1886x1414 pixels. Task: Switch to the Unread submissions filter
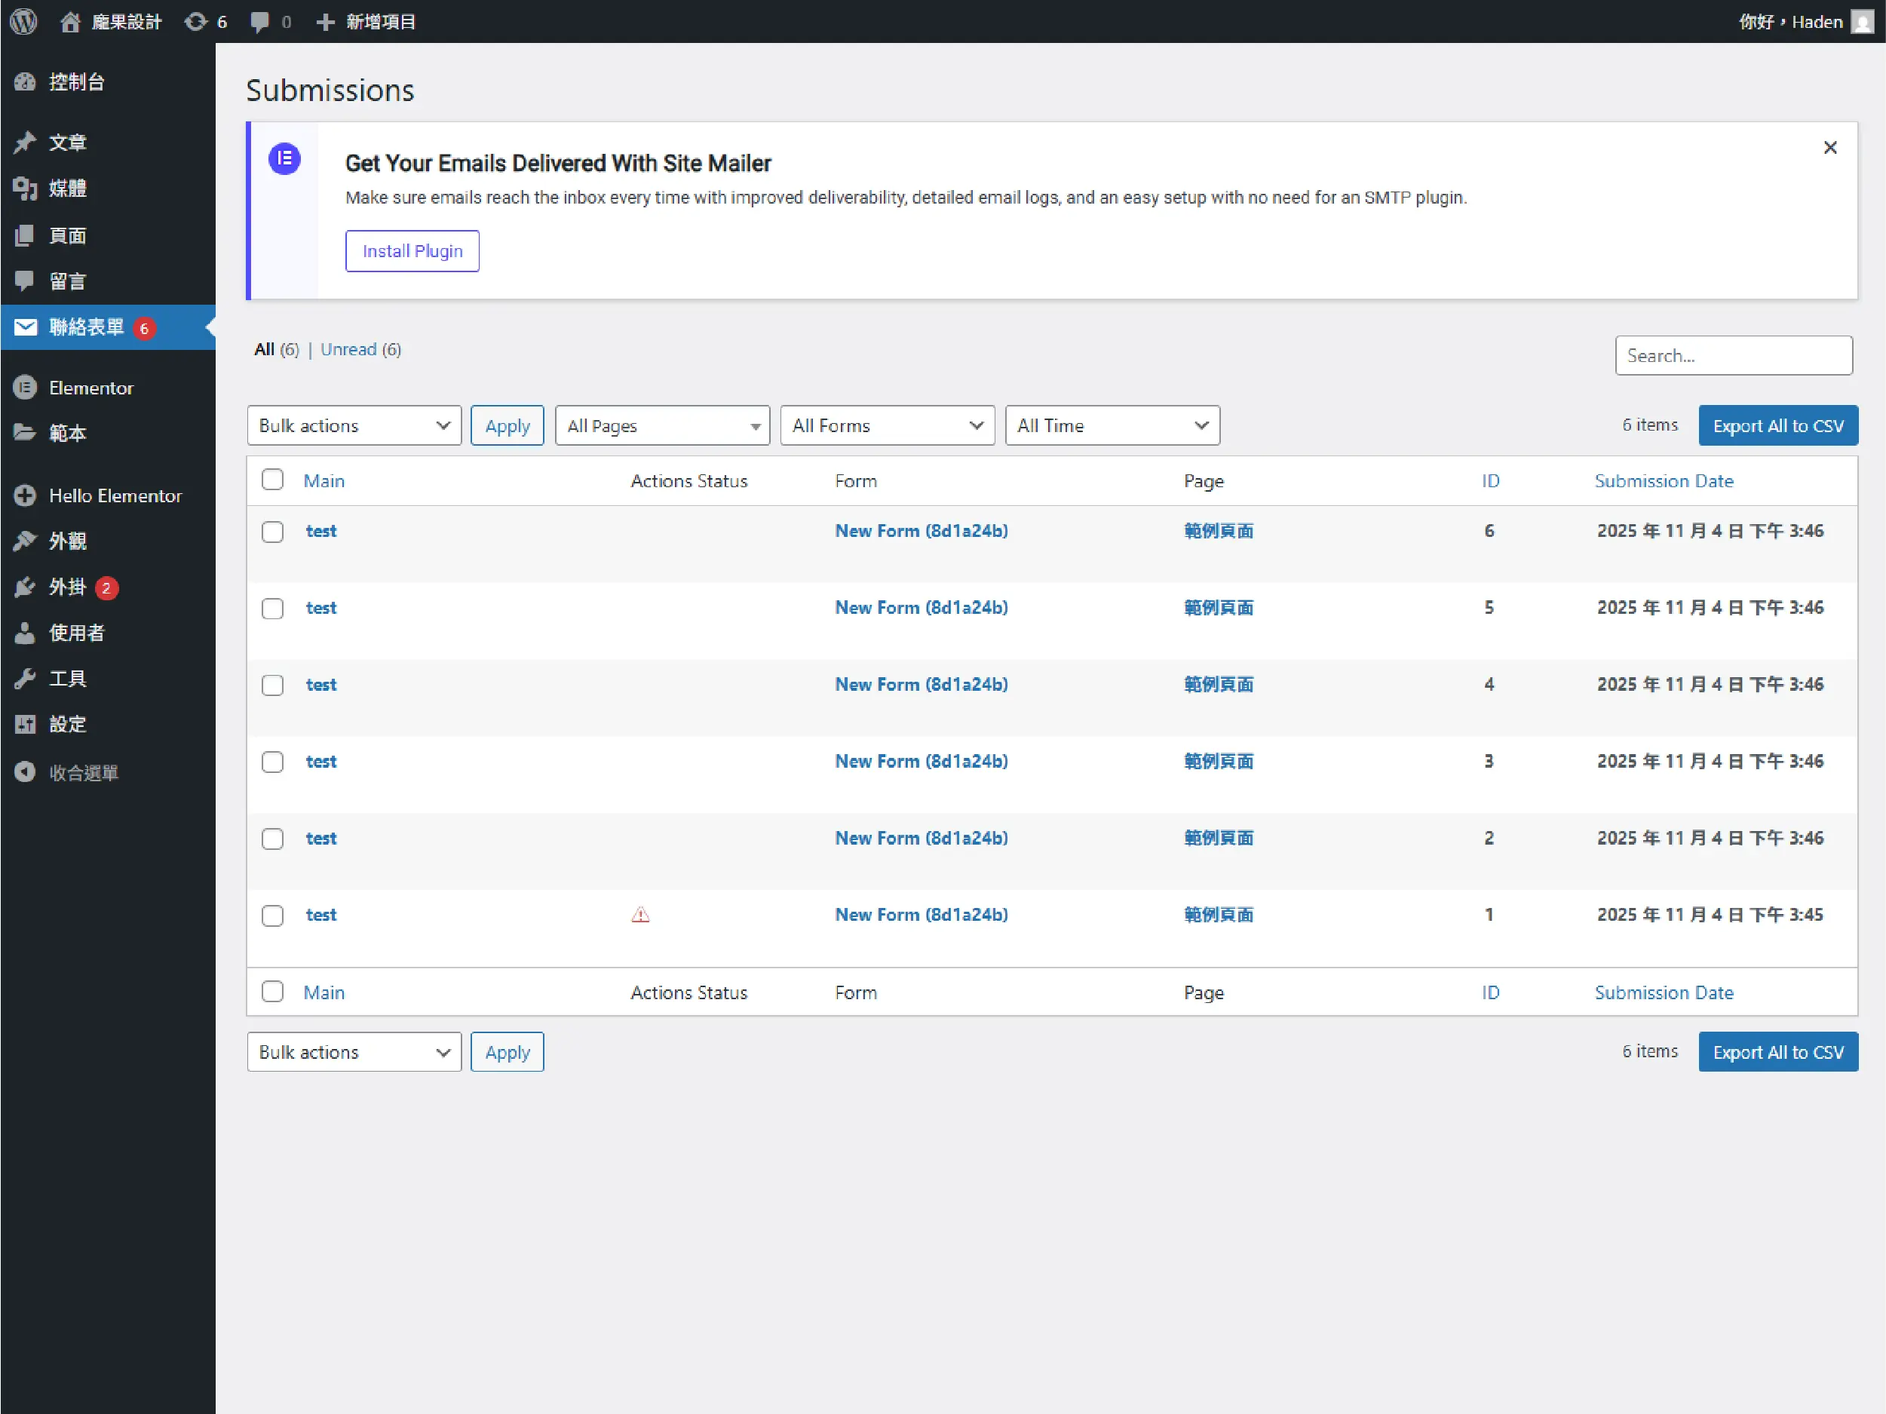coord(348,349)
